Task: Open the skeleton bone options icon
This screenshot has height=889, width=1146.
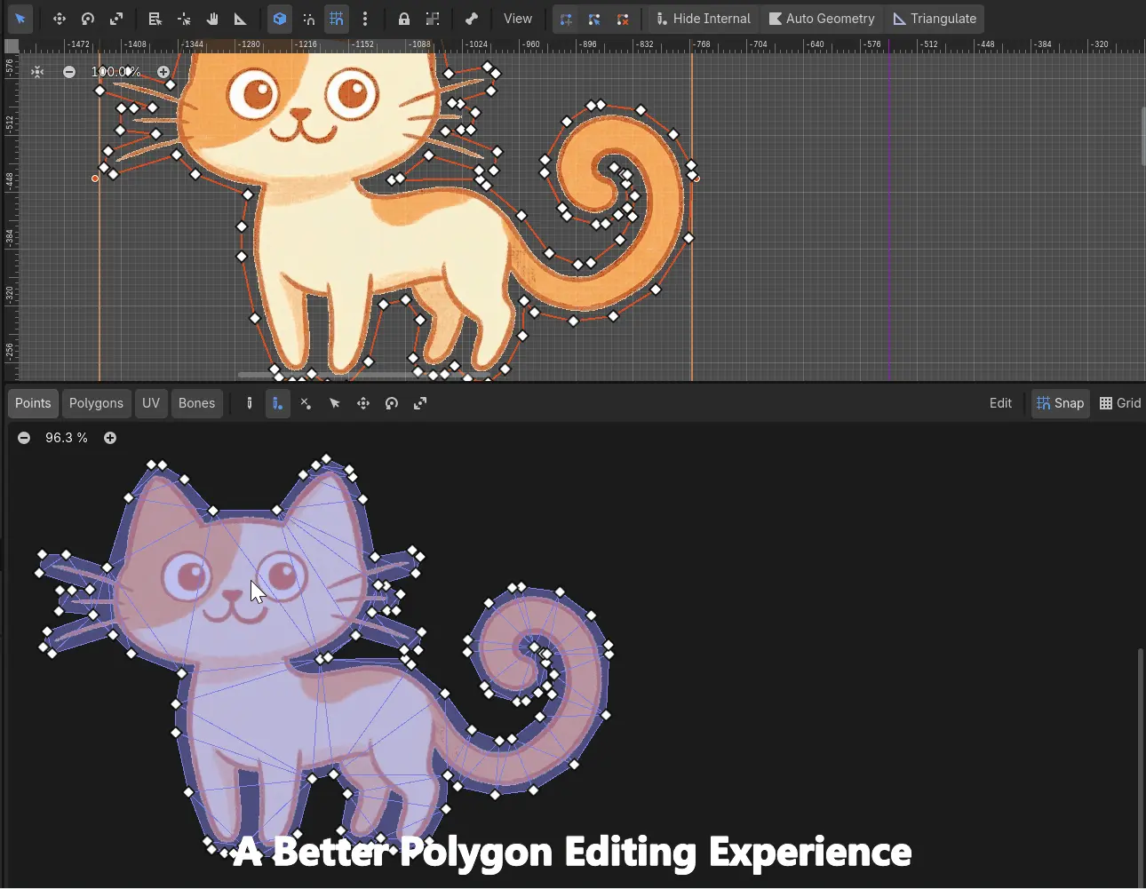Action: click(472, 19)
